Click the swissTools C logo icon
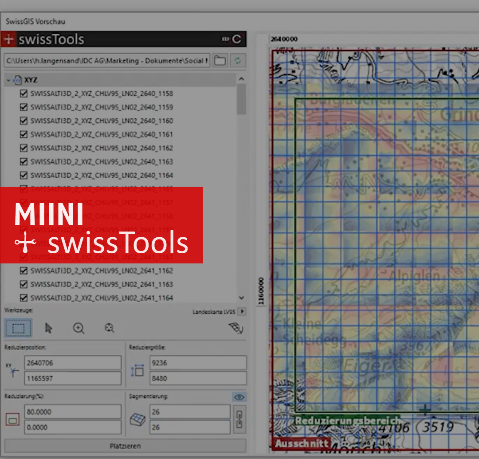 236,39
